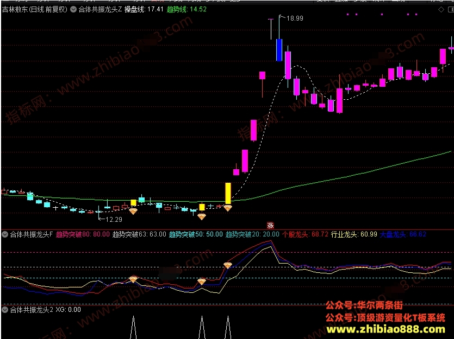454x339 pixels.
Task: Click the 18.99 high price label
Action: pos(295,18)
